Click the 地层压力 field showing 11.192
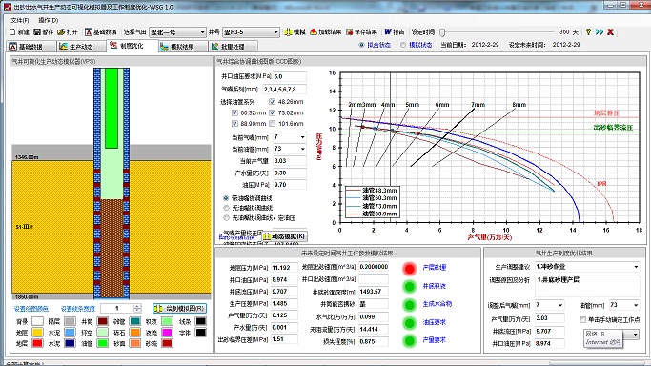This screenshot has width=651, height=366. pyautogui.click(x=284, y=268)
